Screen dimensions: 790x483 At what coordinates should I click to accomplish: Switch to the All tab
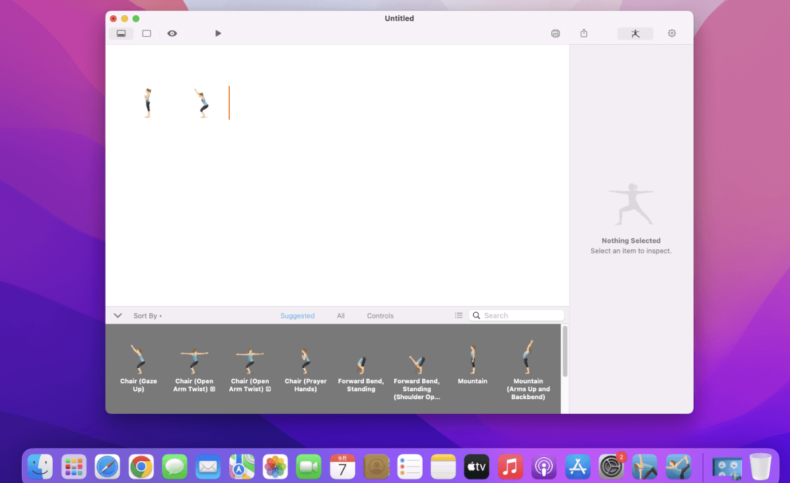(341, 316)
